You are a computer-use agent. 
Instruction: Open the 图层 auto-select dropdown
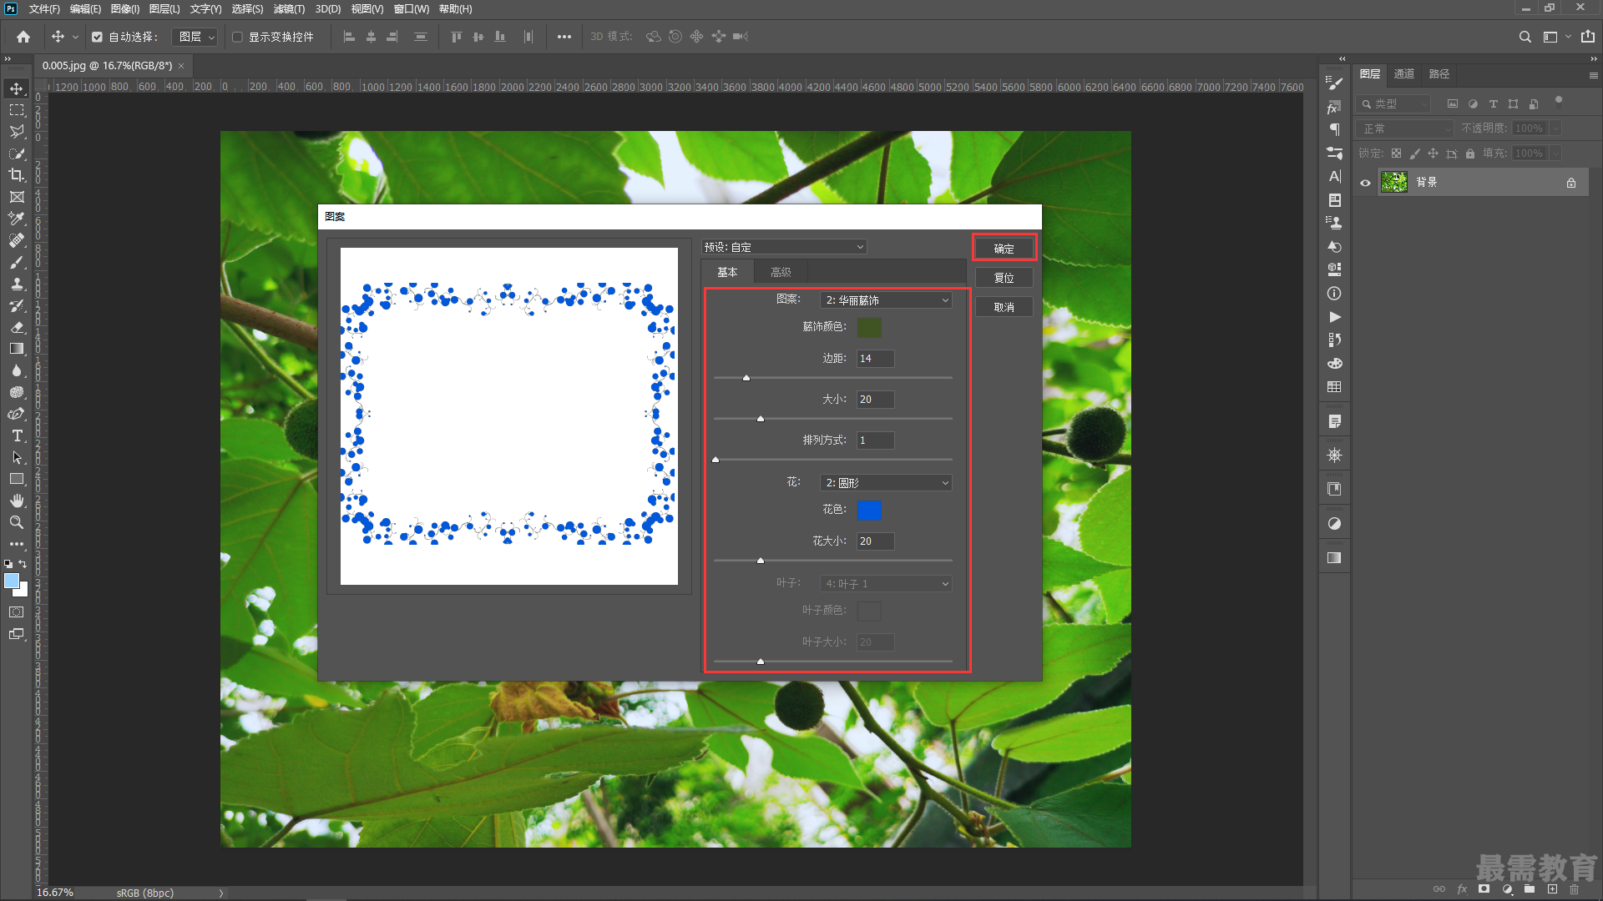195,37
